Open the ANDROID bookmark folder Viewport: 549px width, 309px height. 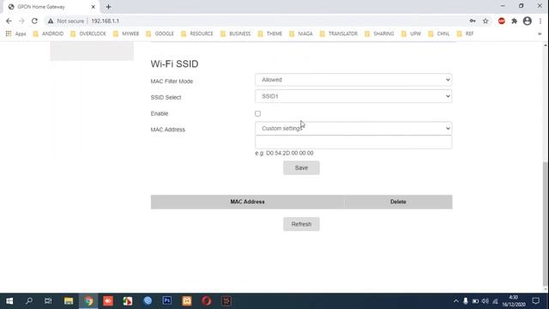click(48, 33)
